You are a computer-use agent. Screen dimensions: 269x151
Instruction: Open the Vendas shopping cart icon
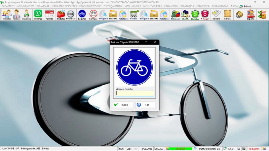[x=133, y=15]
